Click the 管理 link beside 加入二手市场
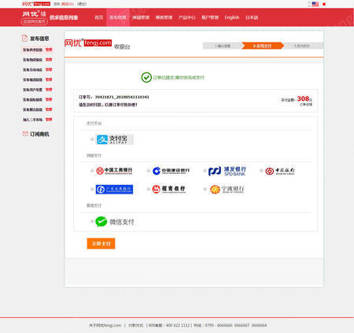Viewport: 354px width, 333px height. click(49, 120)
